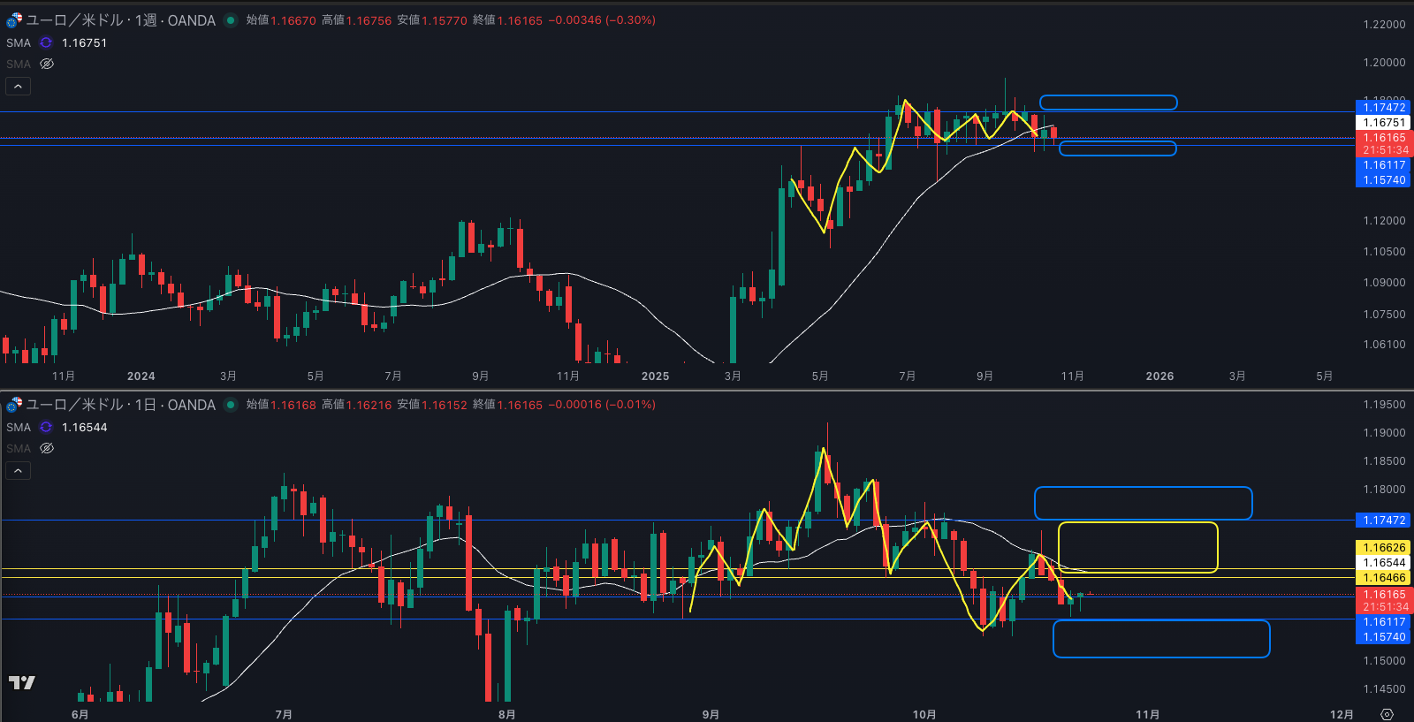
Task: Click the EUR/USD flag icon on weekly chart
Action: pyautogui.click(x=14, y=20)
